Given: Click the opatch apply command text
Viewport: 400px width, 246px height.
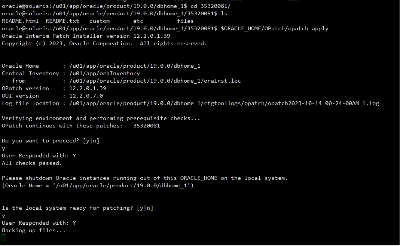Looking at the screenshot, I should (275, 28).
